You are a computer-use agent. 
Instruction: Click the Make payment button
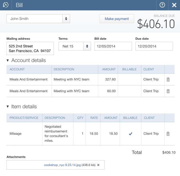pyautogui.click(x=117, y=19)
